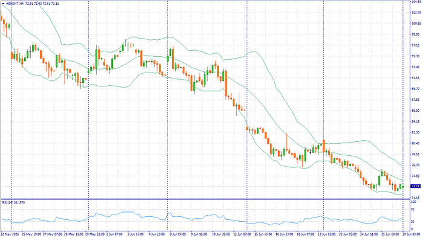
Task: Click the 18 Jun 07:00 time label
Action: (306, 234)
